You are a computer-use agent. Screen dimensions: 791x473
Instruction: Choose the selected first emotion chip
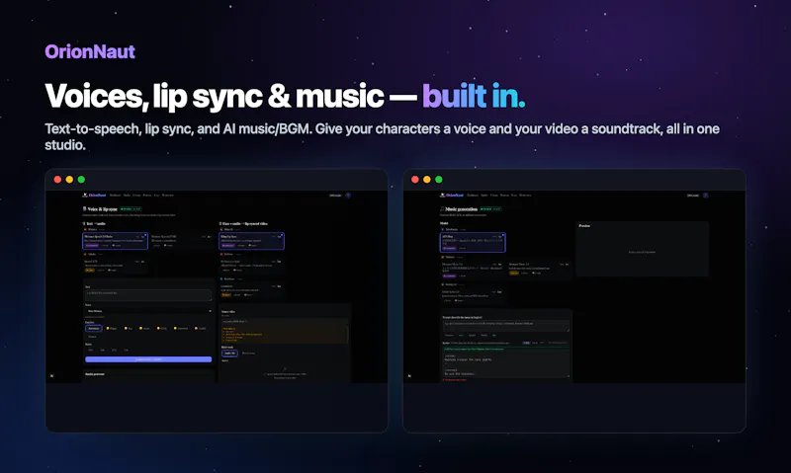94,329
